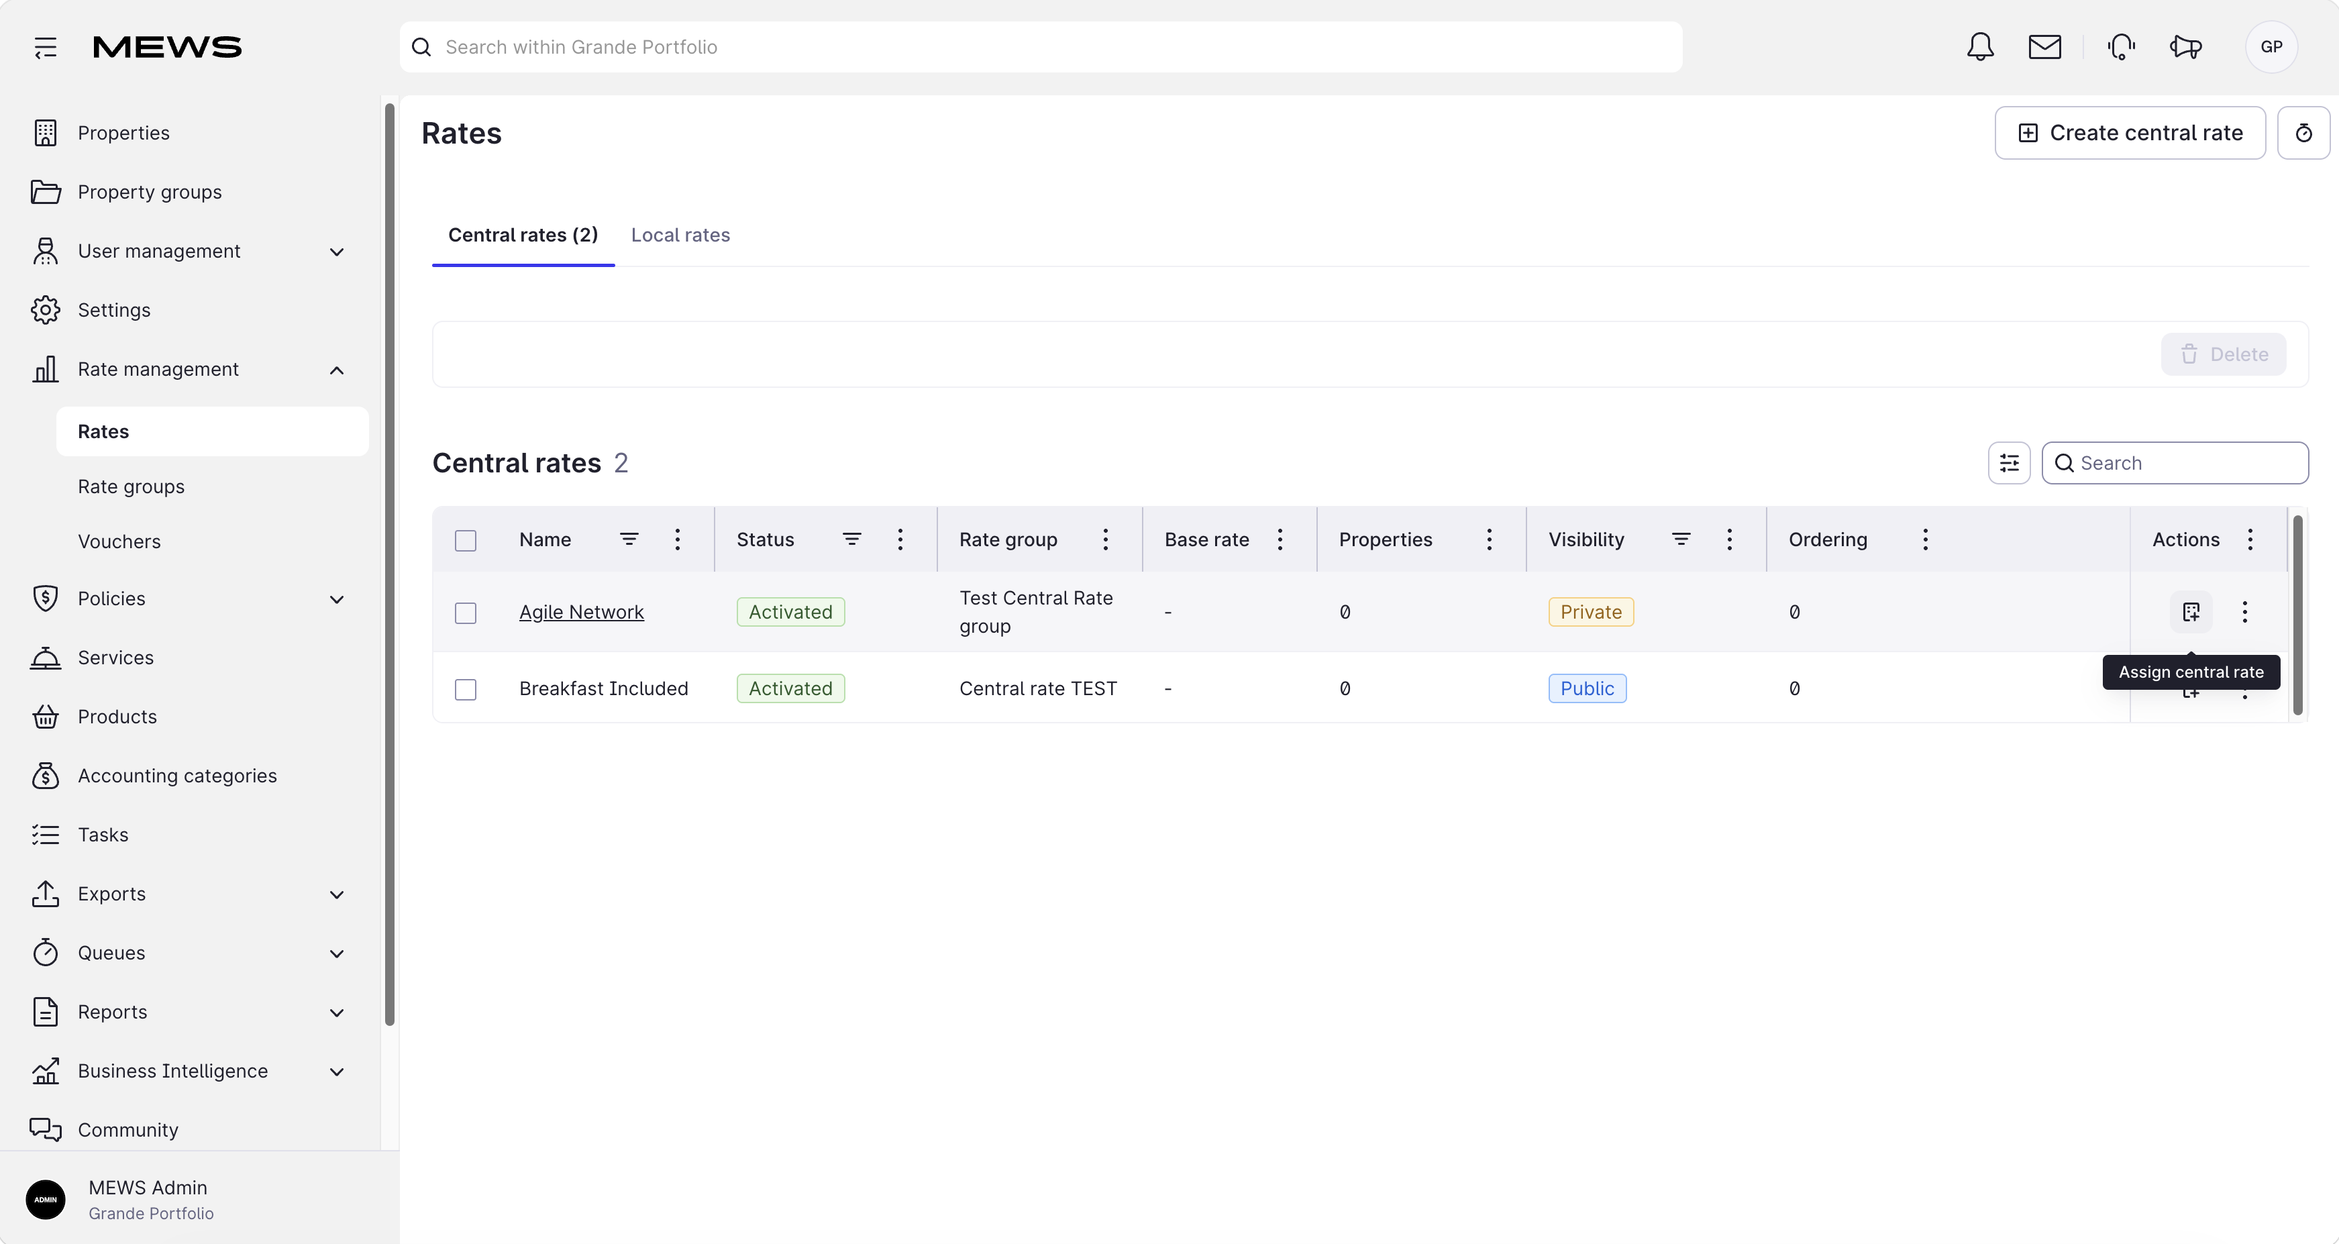Screen dimensions: 2339x1244
Task: Select Central rates (2) tab
Action: coord(523,236)
